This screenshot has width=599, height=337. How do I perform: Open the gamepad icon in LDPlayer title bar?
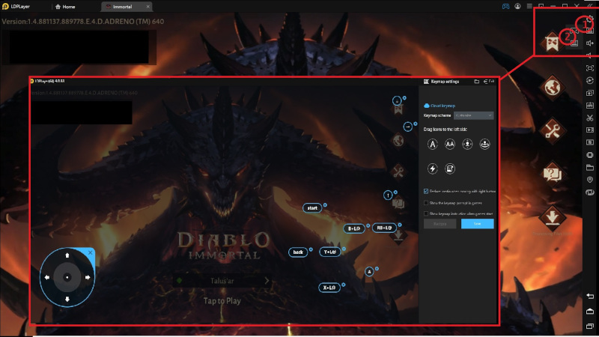click(505, 7)
